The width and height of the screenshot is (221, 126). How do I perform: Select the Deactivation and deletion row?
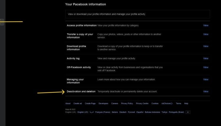81,91
